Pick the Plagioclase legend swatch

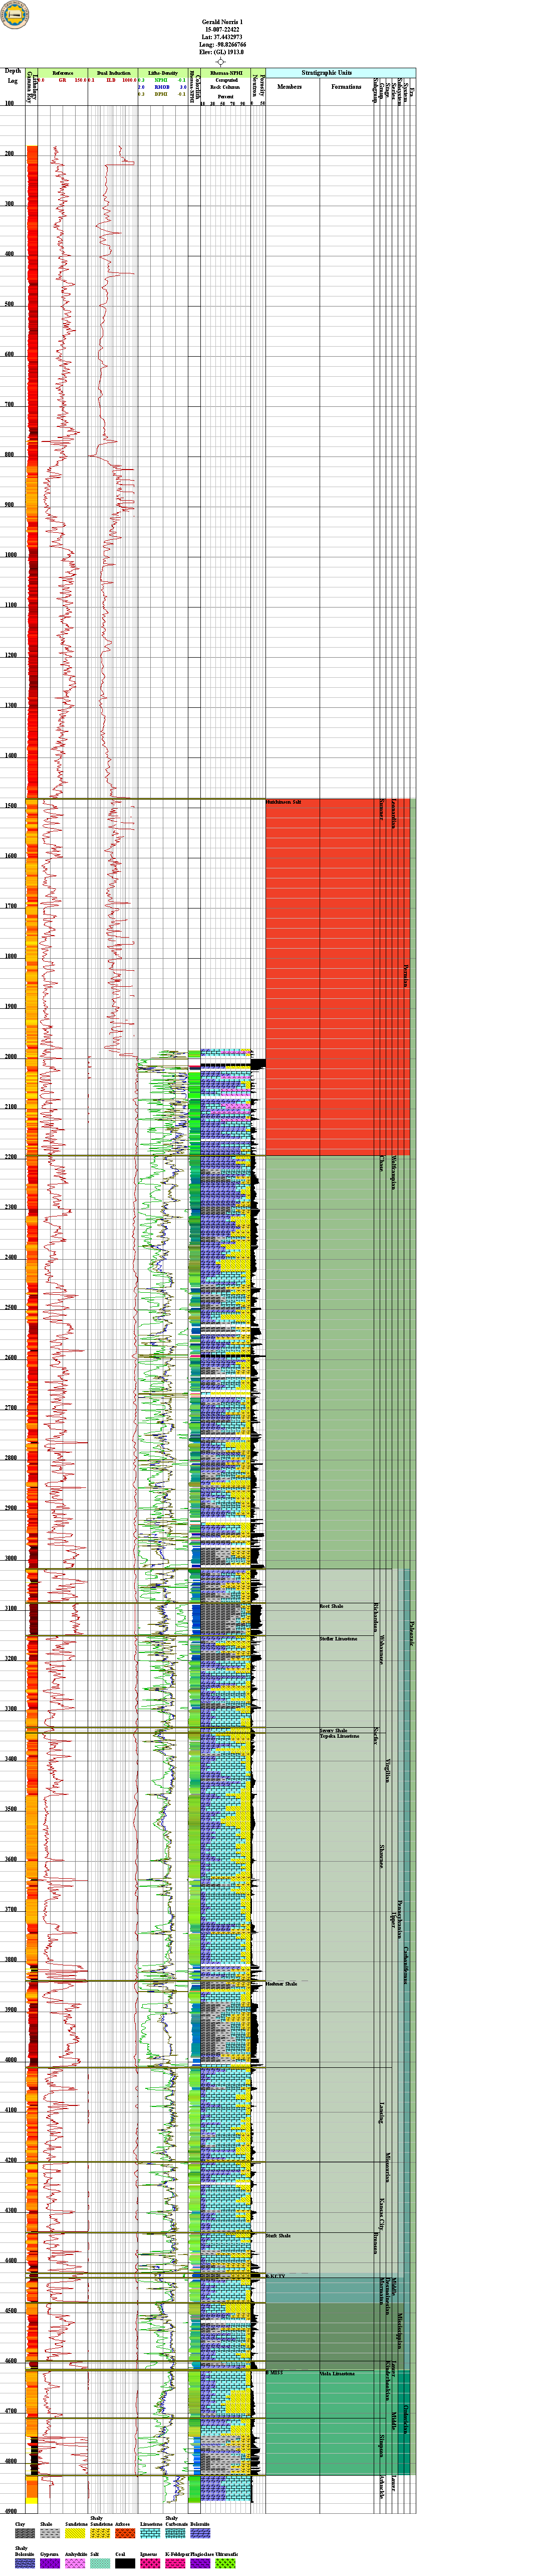point(200,2563)
